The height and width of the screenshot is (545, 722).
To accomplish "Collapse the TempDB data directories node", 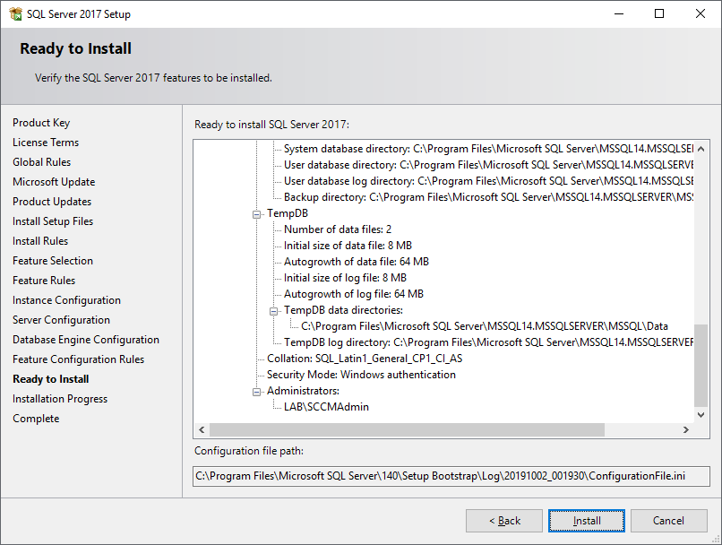I will (x=275, y=310).
